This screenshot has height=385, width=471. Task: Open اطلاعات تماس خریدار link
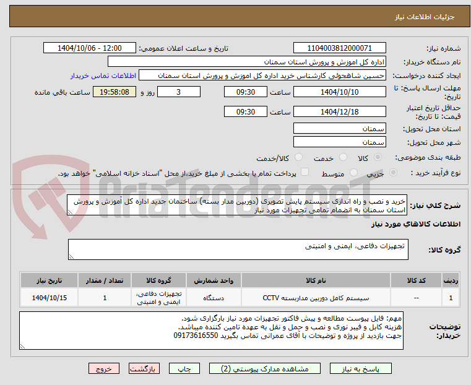(103, 76)
